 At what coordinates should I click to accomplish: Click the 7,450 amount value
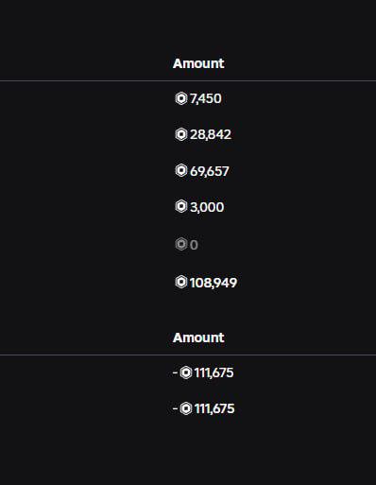(206, 98)
